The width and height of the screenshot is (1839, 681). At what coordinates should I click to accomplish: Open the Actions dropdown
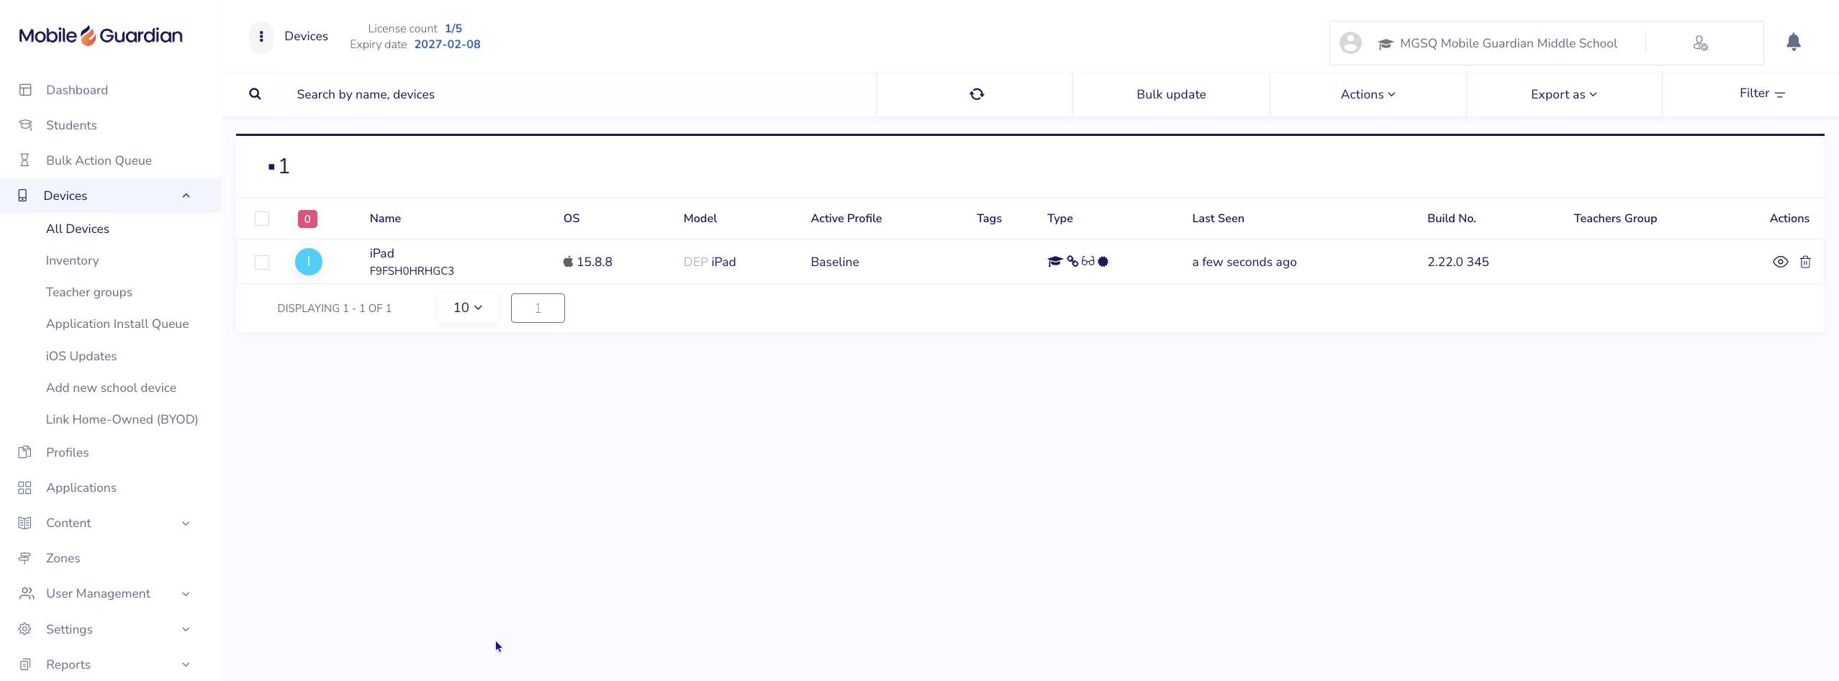[1368, 94]
